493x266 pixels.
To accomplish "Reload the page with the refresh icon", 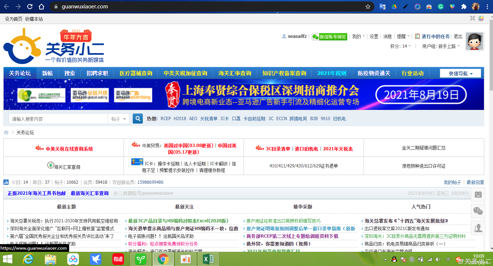I will pyautogui.click(x=30, y=7).
